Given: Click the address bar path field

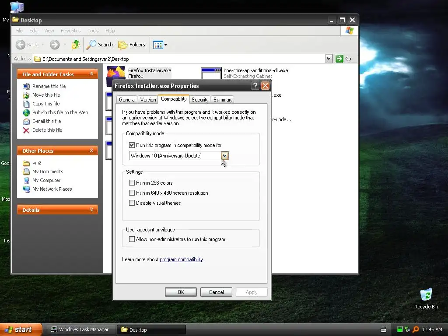Looking at the screenshot, I should point(179,59).
